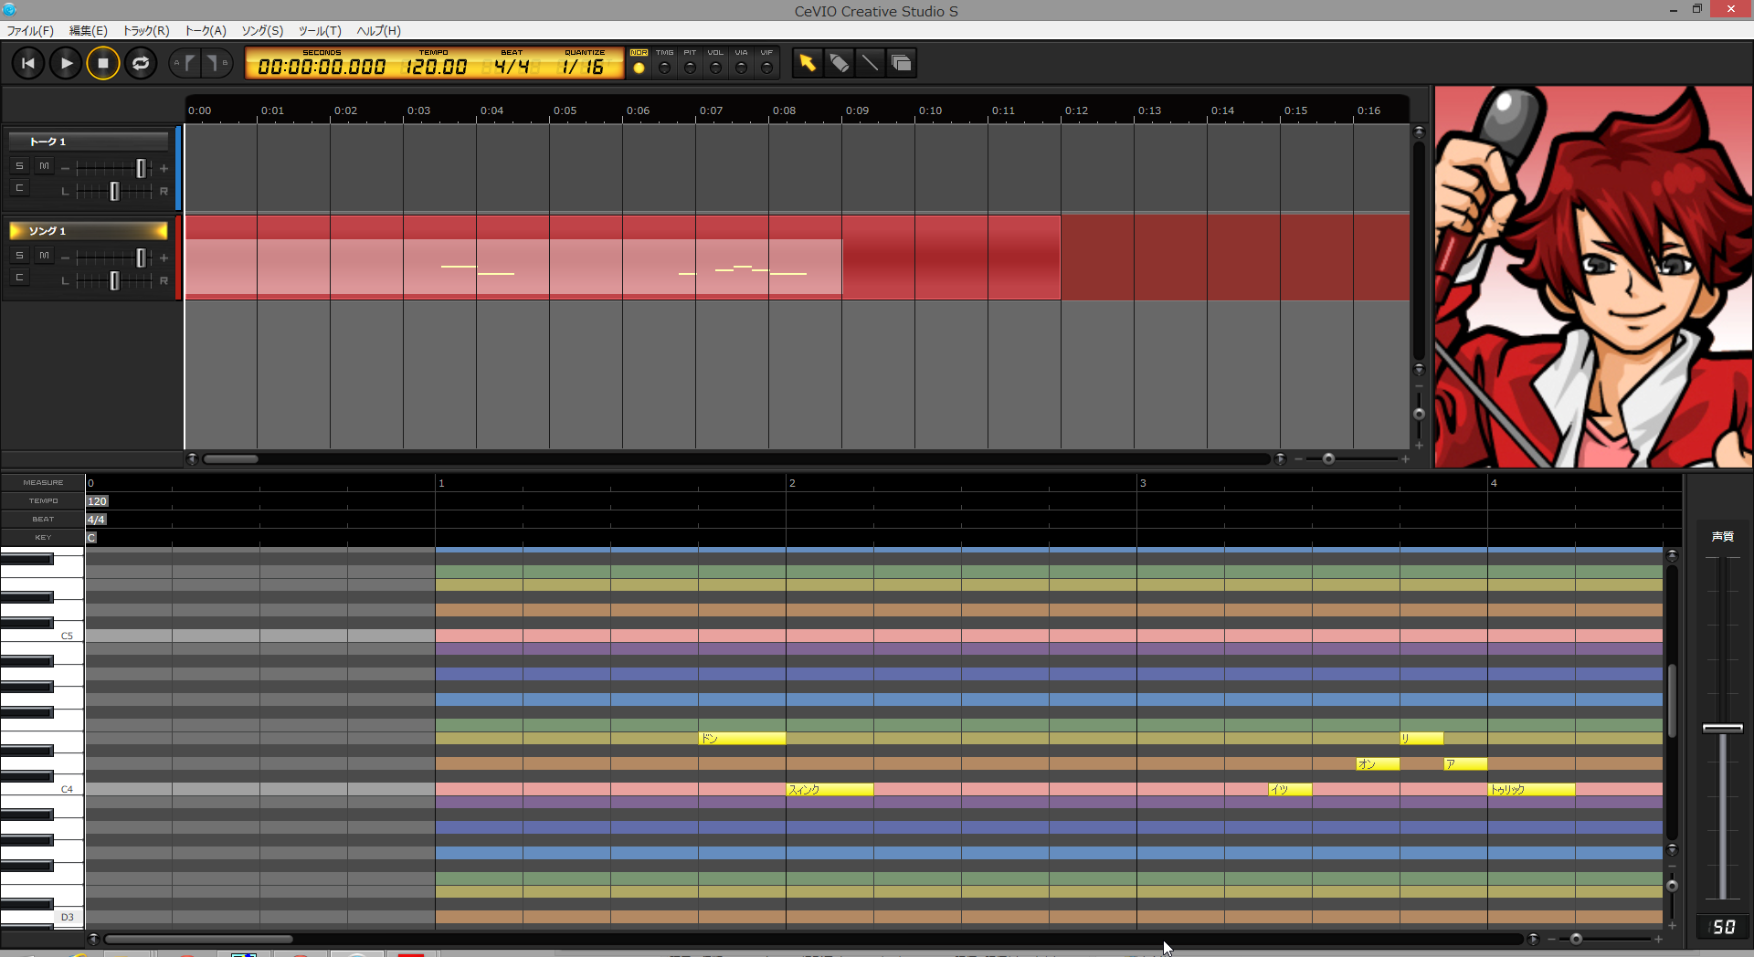Screen dimensions: 1754x957
Task: Select the line drawing tool
Action: pos(870,63)
